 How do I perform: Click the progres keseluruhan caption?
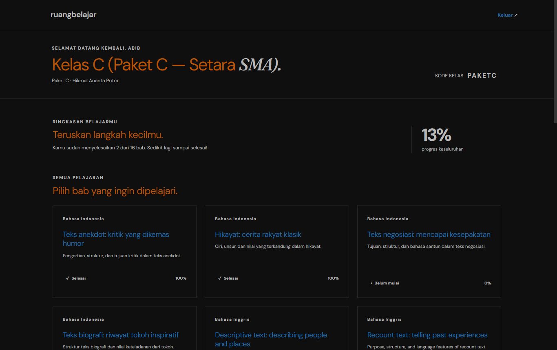tap(442, 149)
